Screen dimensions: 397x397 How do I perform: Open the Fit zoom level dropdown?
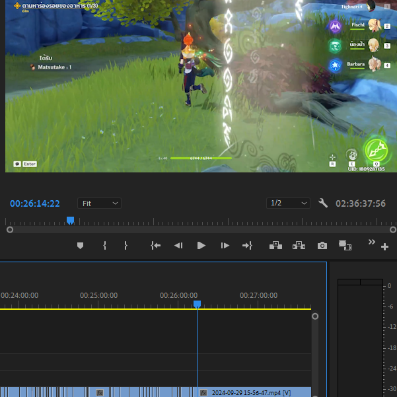click(99, 203)
